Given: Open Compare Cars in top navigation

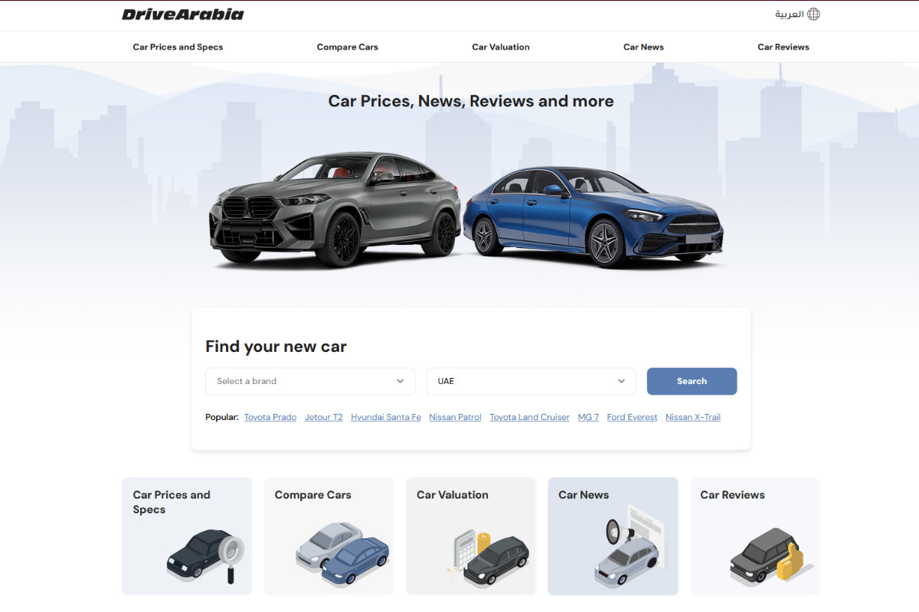Looking at the screenshot, I should pos(347,47).
